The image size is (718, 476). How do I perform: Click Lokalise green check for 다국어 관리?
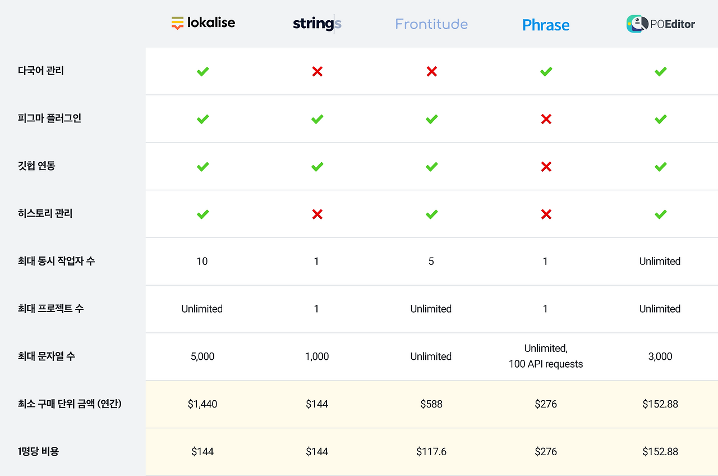202,71
